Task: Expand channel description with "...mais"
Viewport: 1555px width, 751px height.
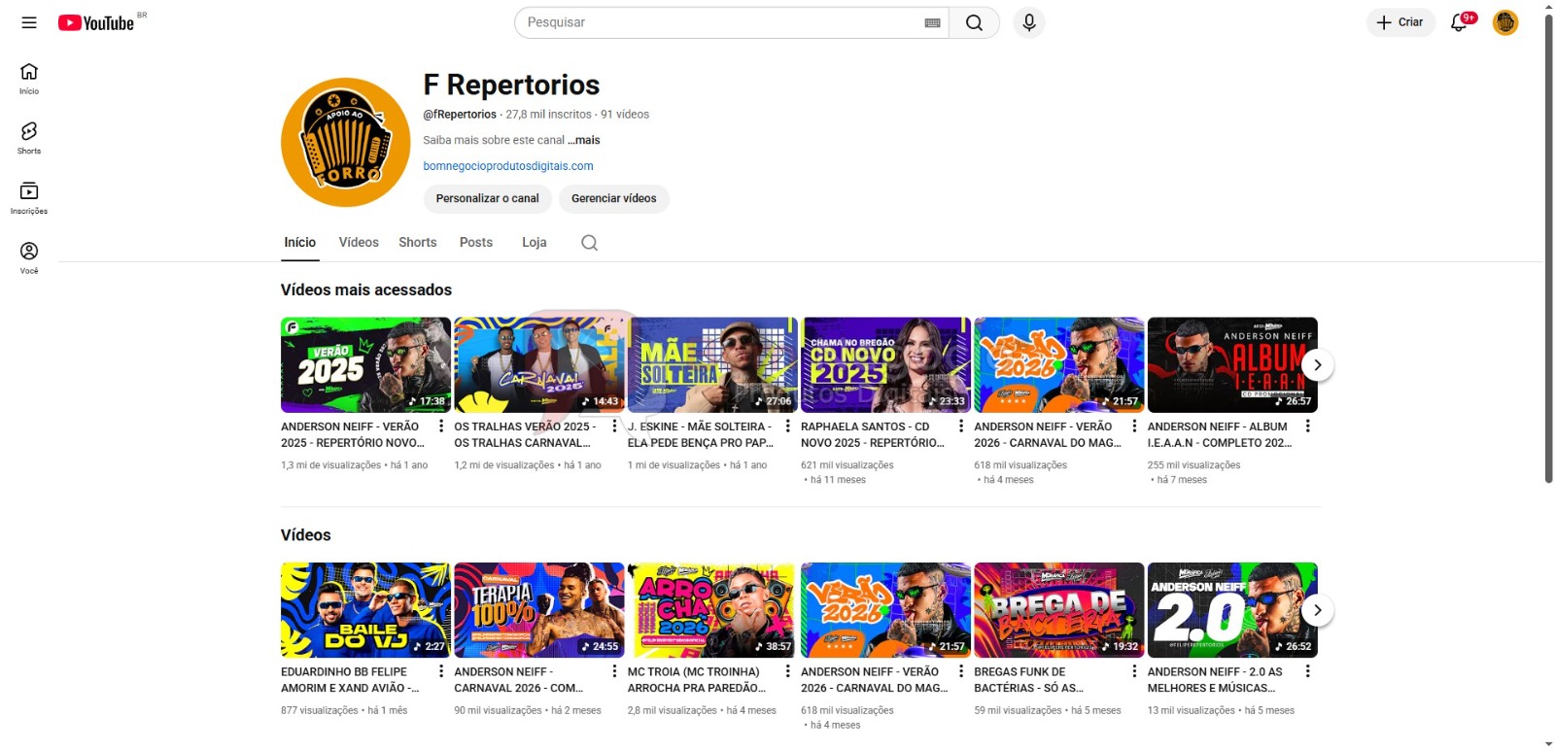Action: click(x=584, y=140)
